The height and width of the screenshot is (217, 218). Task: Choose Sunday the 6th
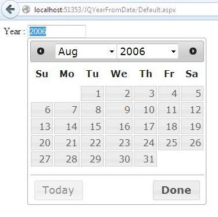click(x=42, y=110)
